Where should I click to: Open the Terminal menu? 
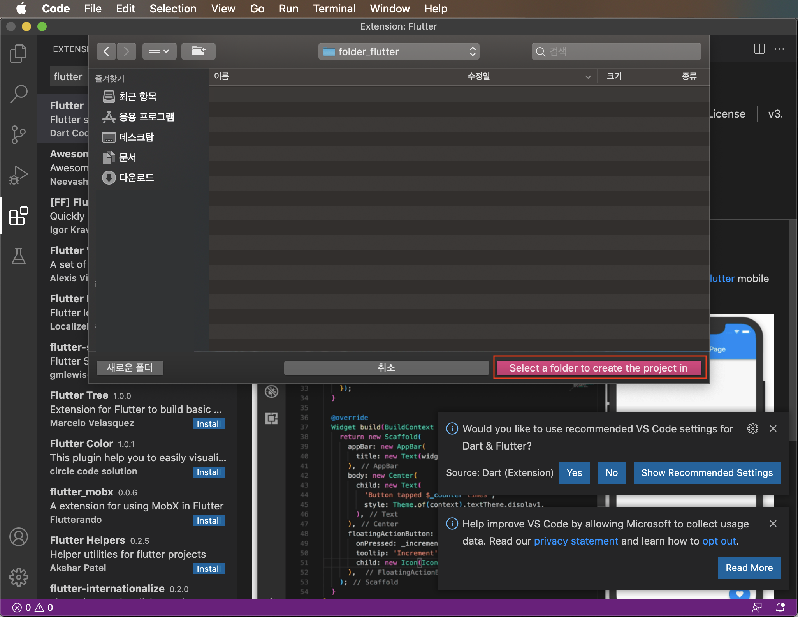(x=334, y=9)
